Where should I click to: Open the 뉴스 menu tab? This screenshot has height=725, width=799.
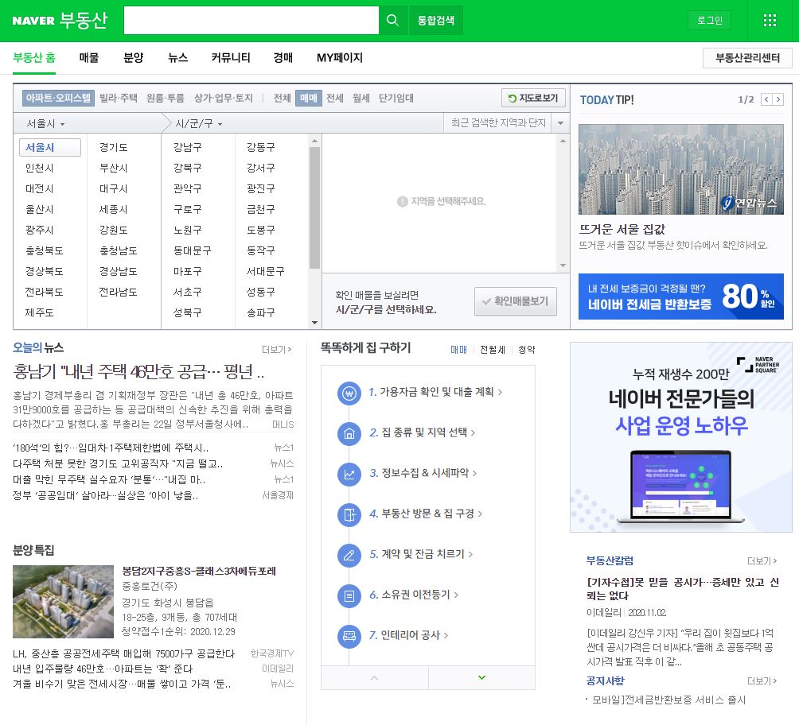pos(177,57)
